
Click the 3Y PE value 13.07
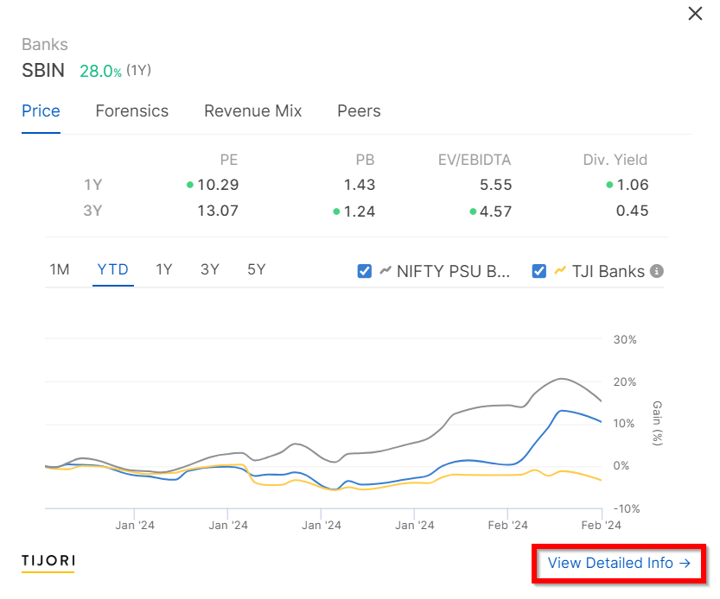pos(218,211)
